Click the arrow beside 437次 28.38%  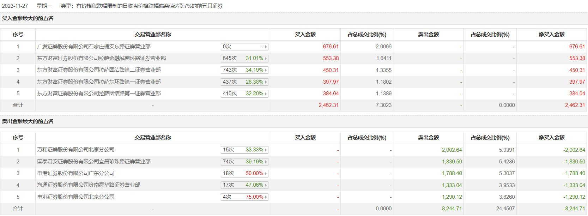266,82
